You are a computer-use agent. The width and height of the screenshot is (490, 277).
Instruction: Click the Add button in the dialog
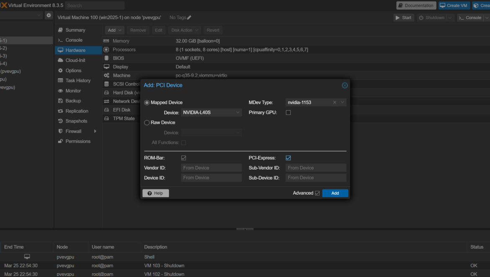pos(335,193)
